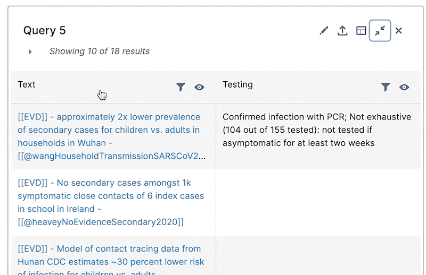Expand the triangle beside the results count
Viewport: 426px width, 275px height.
point(30,51)
